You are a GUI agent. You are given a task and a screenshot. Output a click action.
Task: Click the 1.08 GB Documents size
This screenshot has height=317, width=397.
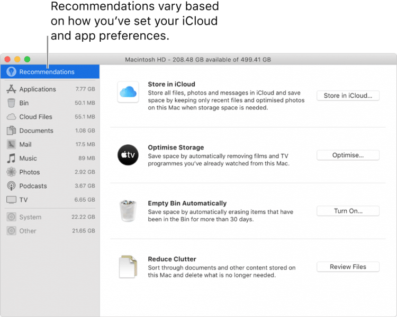pyautogui.click(x=85, y=130)
